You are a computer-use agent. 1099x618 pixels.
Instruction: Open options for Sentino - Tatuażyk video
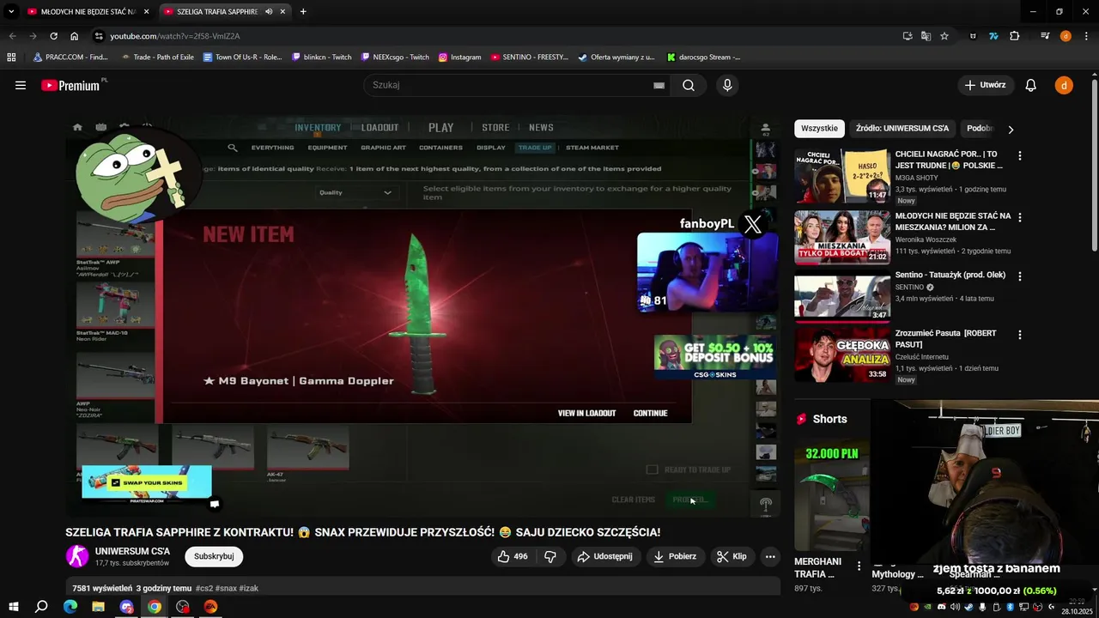coord(1020,276)
